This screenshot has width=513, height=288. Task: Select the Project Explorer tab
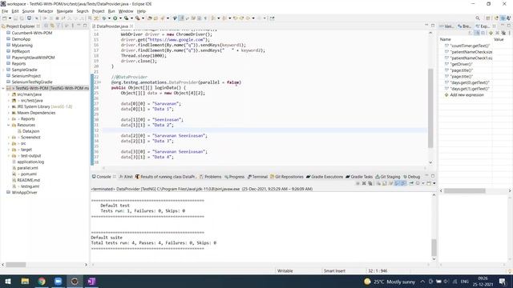(x=20, y=26)
